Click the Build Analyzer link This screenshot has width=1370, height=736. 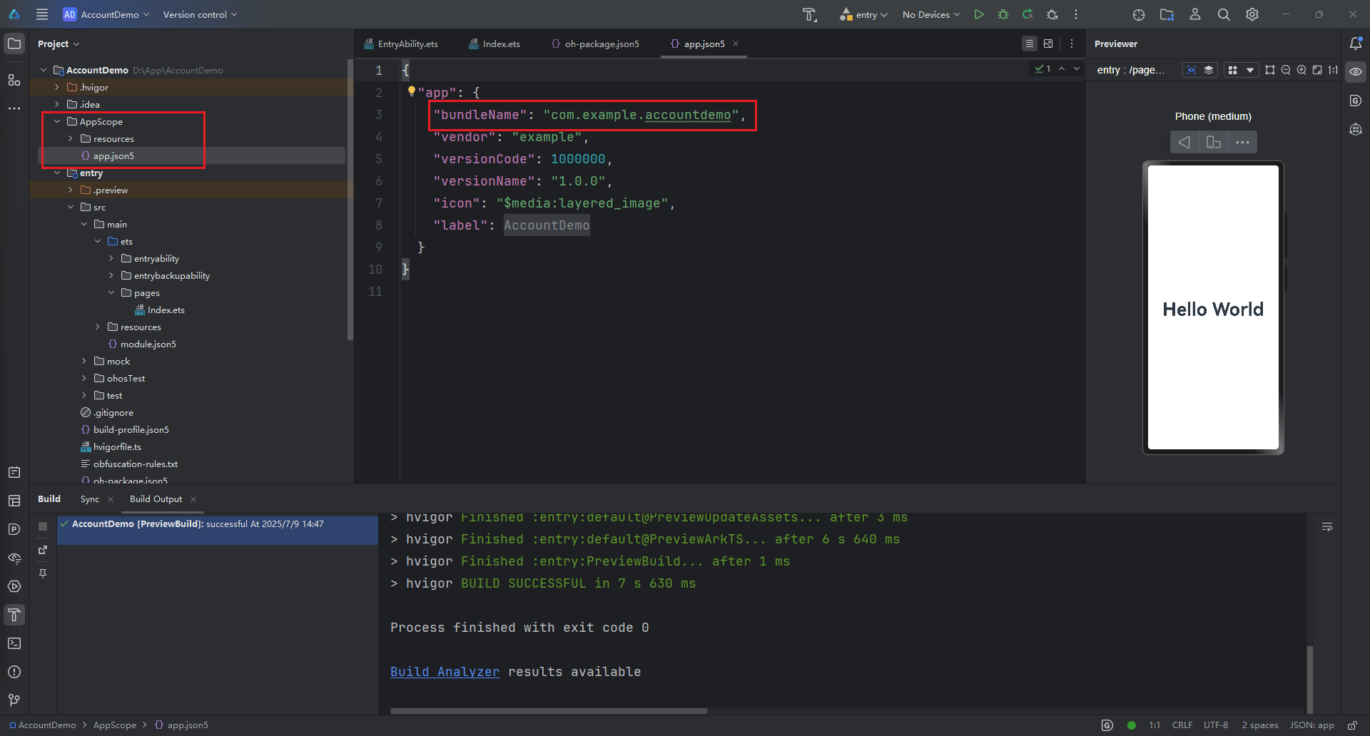(x=445, y=672)
